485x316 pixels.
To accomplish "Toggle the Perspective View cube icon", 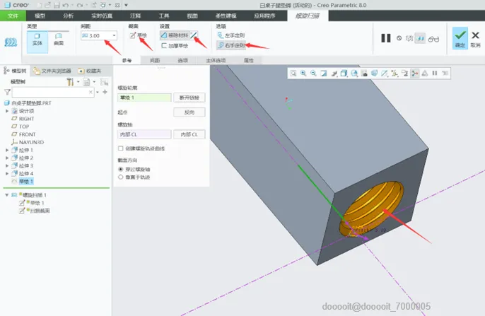I will click(x=374, y=74).
